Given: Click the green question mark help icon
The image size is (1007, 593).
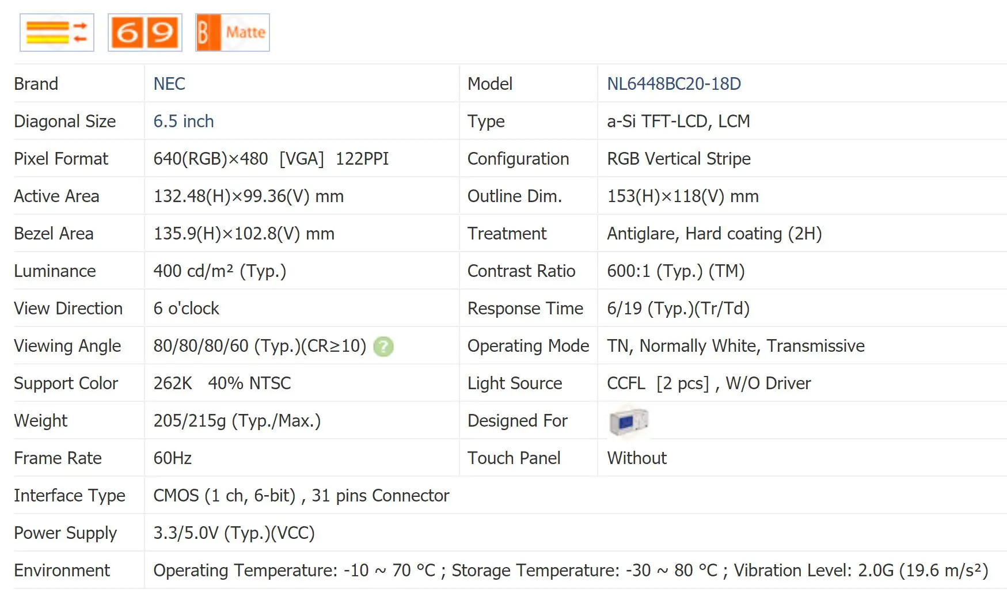Looking at the screenshot, I should [x=383, y=347].
